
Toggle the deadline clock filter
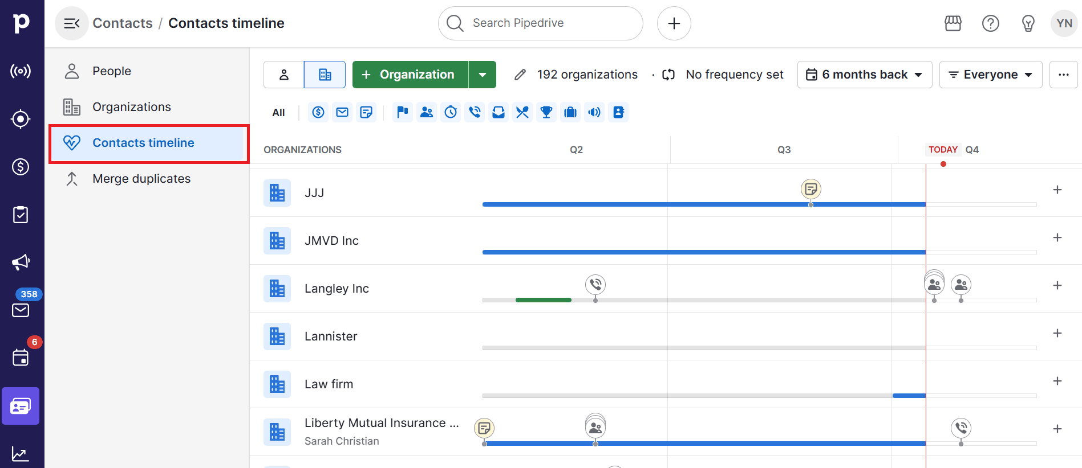click(x=451, y=112)
